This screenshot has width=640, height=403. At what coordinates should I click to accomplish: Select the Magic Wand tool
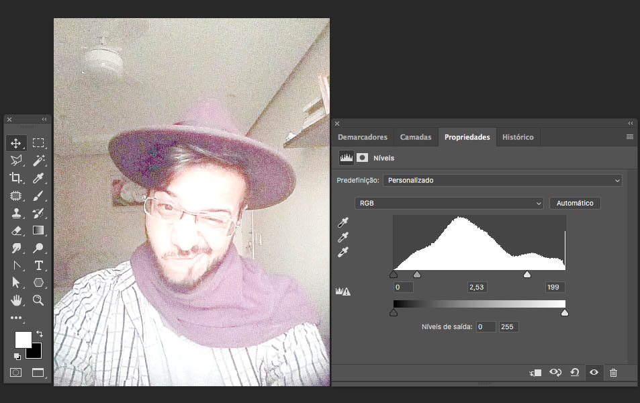[x=39, y=161]
